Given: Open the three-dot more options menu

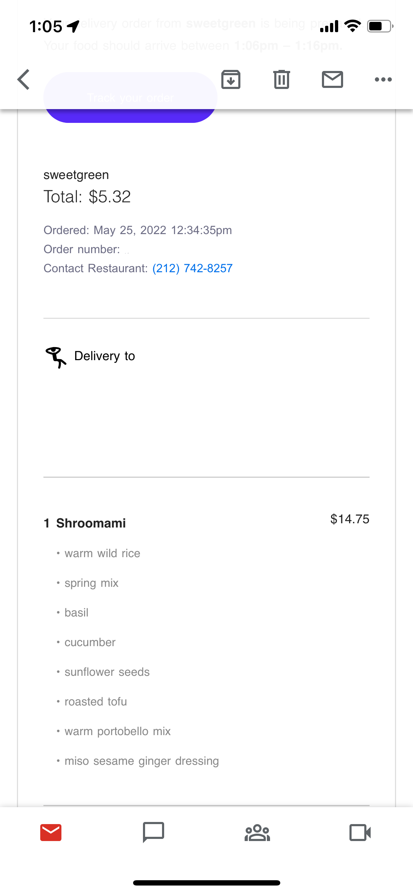Looking at the screenshot, I should click(x=383, y=79).
